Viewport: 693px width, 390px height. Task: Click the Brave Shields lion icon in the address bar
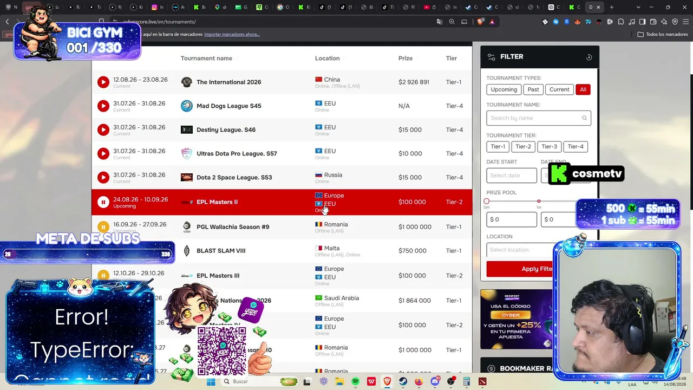pos(480,22)
